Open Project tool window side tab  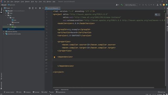click(x=1, y=10)
